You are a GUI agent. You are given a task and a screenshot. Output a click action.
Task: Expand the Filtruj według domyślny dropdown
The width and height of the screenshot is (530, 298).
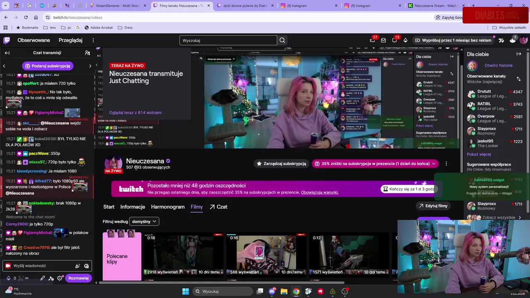coord(144,221)
